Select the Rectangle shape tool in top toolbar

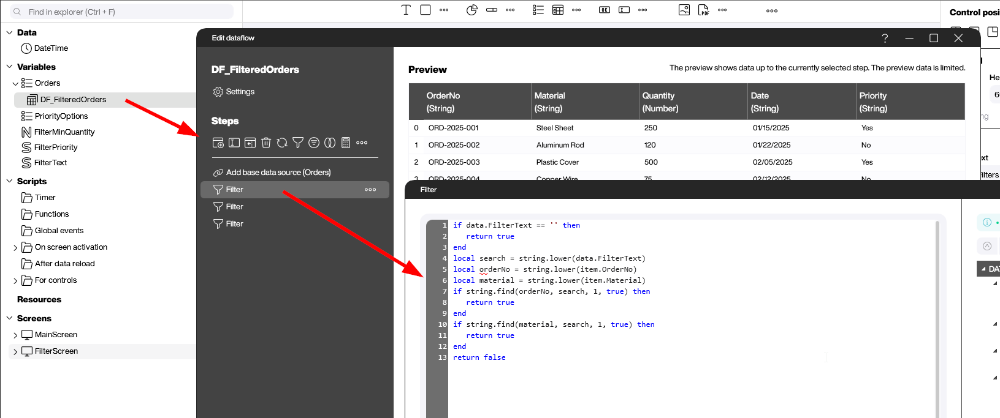pos(426,10)
